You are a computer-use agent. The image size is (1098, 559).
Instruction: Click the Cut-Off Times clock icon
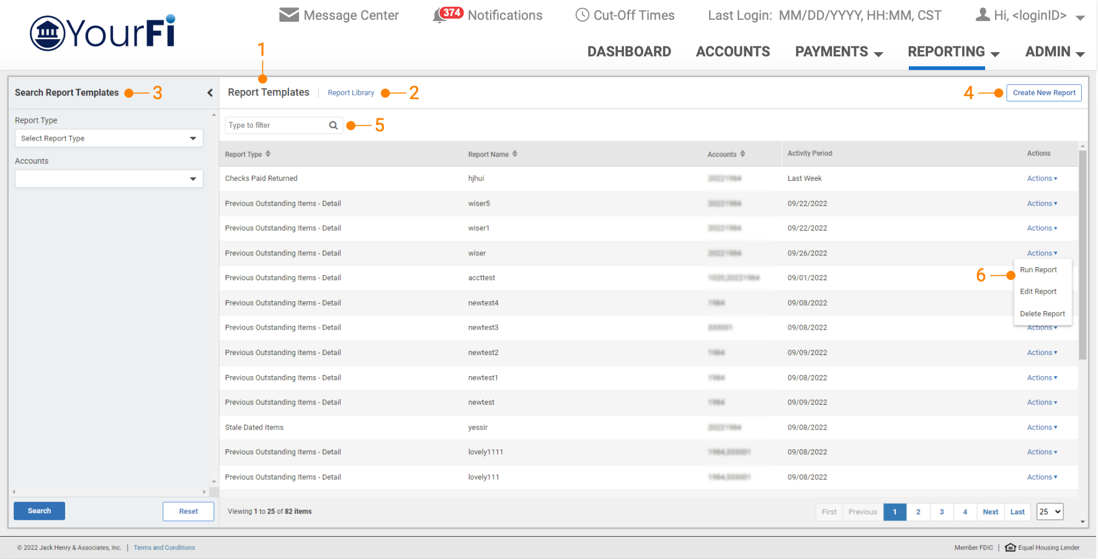click(x=582, y=15)
